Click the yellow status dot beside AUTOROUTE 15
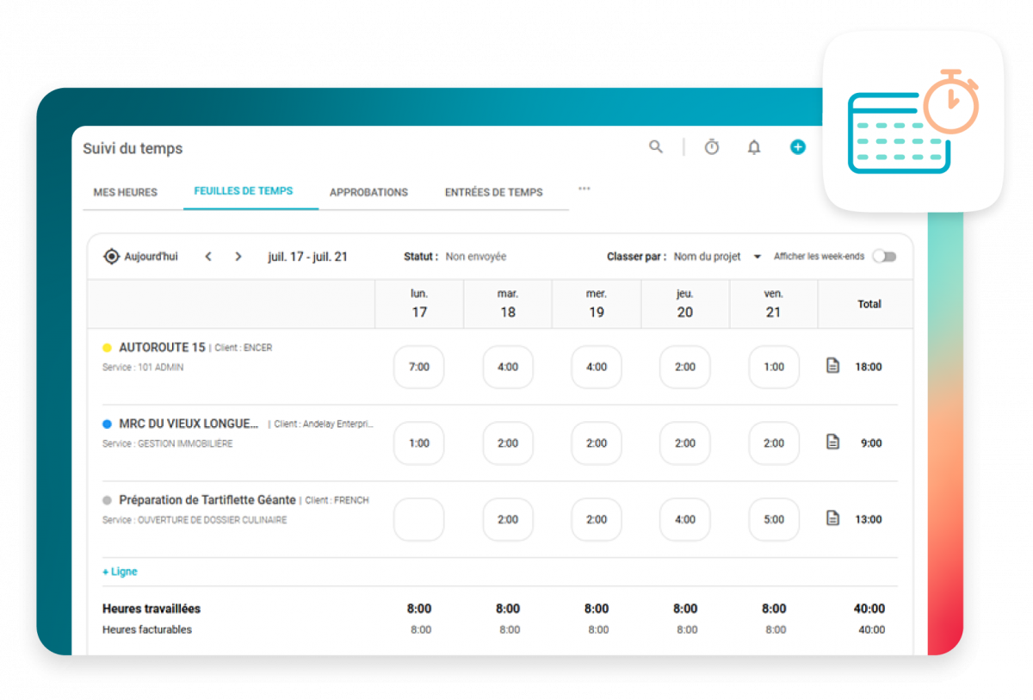This screenshot has height=700, width=1033. 105,347
